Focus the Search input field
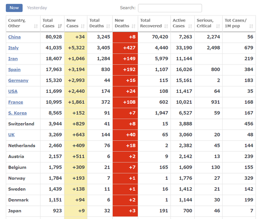The height and width of the screenshot is (219, 265). click(170, 8)
